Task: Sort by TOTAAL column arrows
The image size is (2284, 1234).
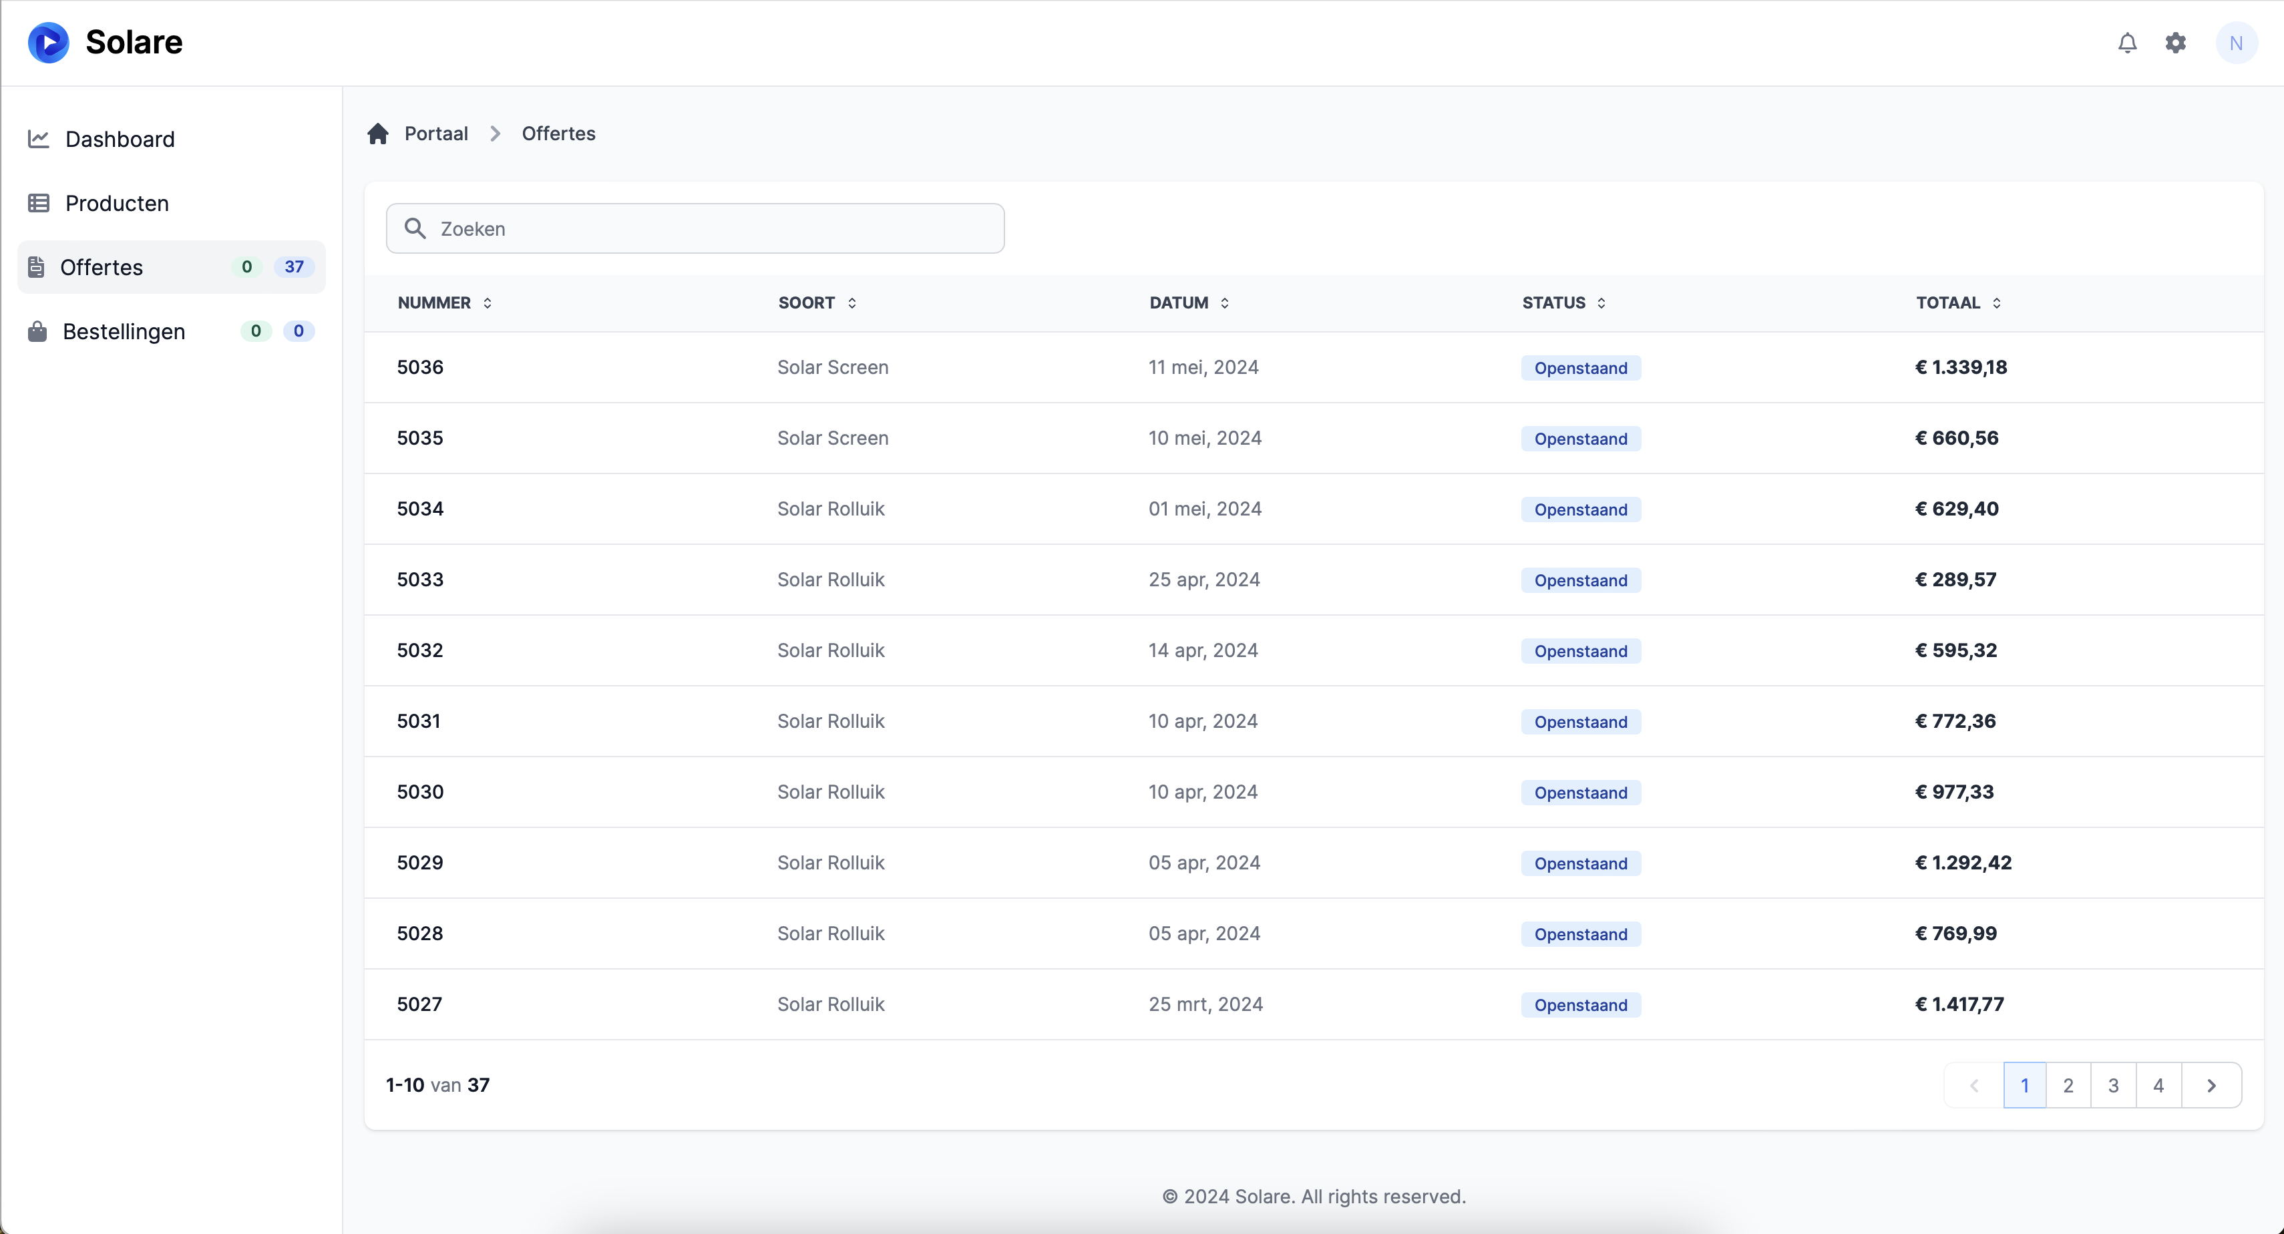Action: tap(1997, 303)
